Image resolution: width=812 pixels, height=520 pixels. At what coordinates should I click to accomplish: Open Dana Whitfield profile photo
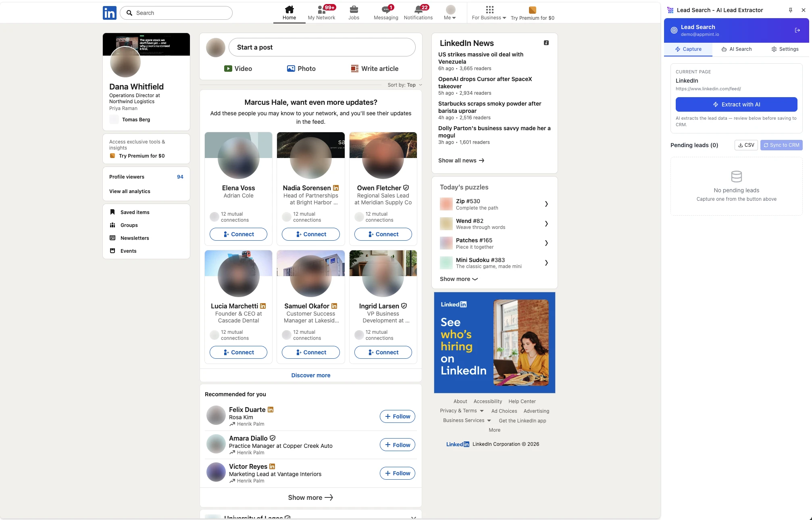[125, 62]
